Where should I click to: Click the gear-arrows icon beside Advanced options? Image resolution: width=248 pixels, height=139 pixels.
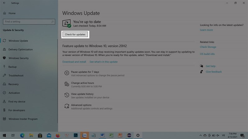[67, 106]
